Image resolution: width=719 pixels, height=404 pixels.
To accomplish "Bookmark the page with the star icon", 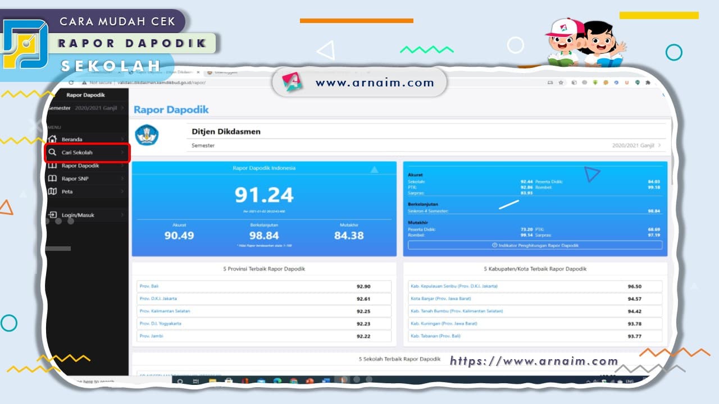I will click(x=561, y=82).
